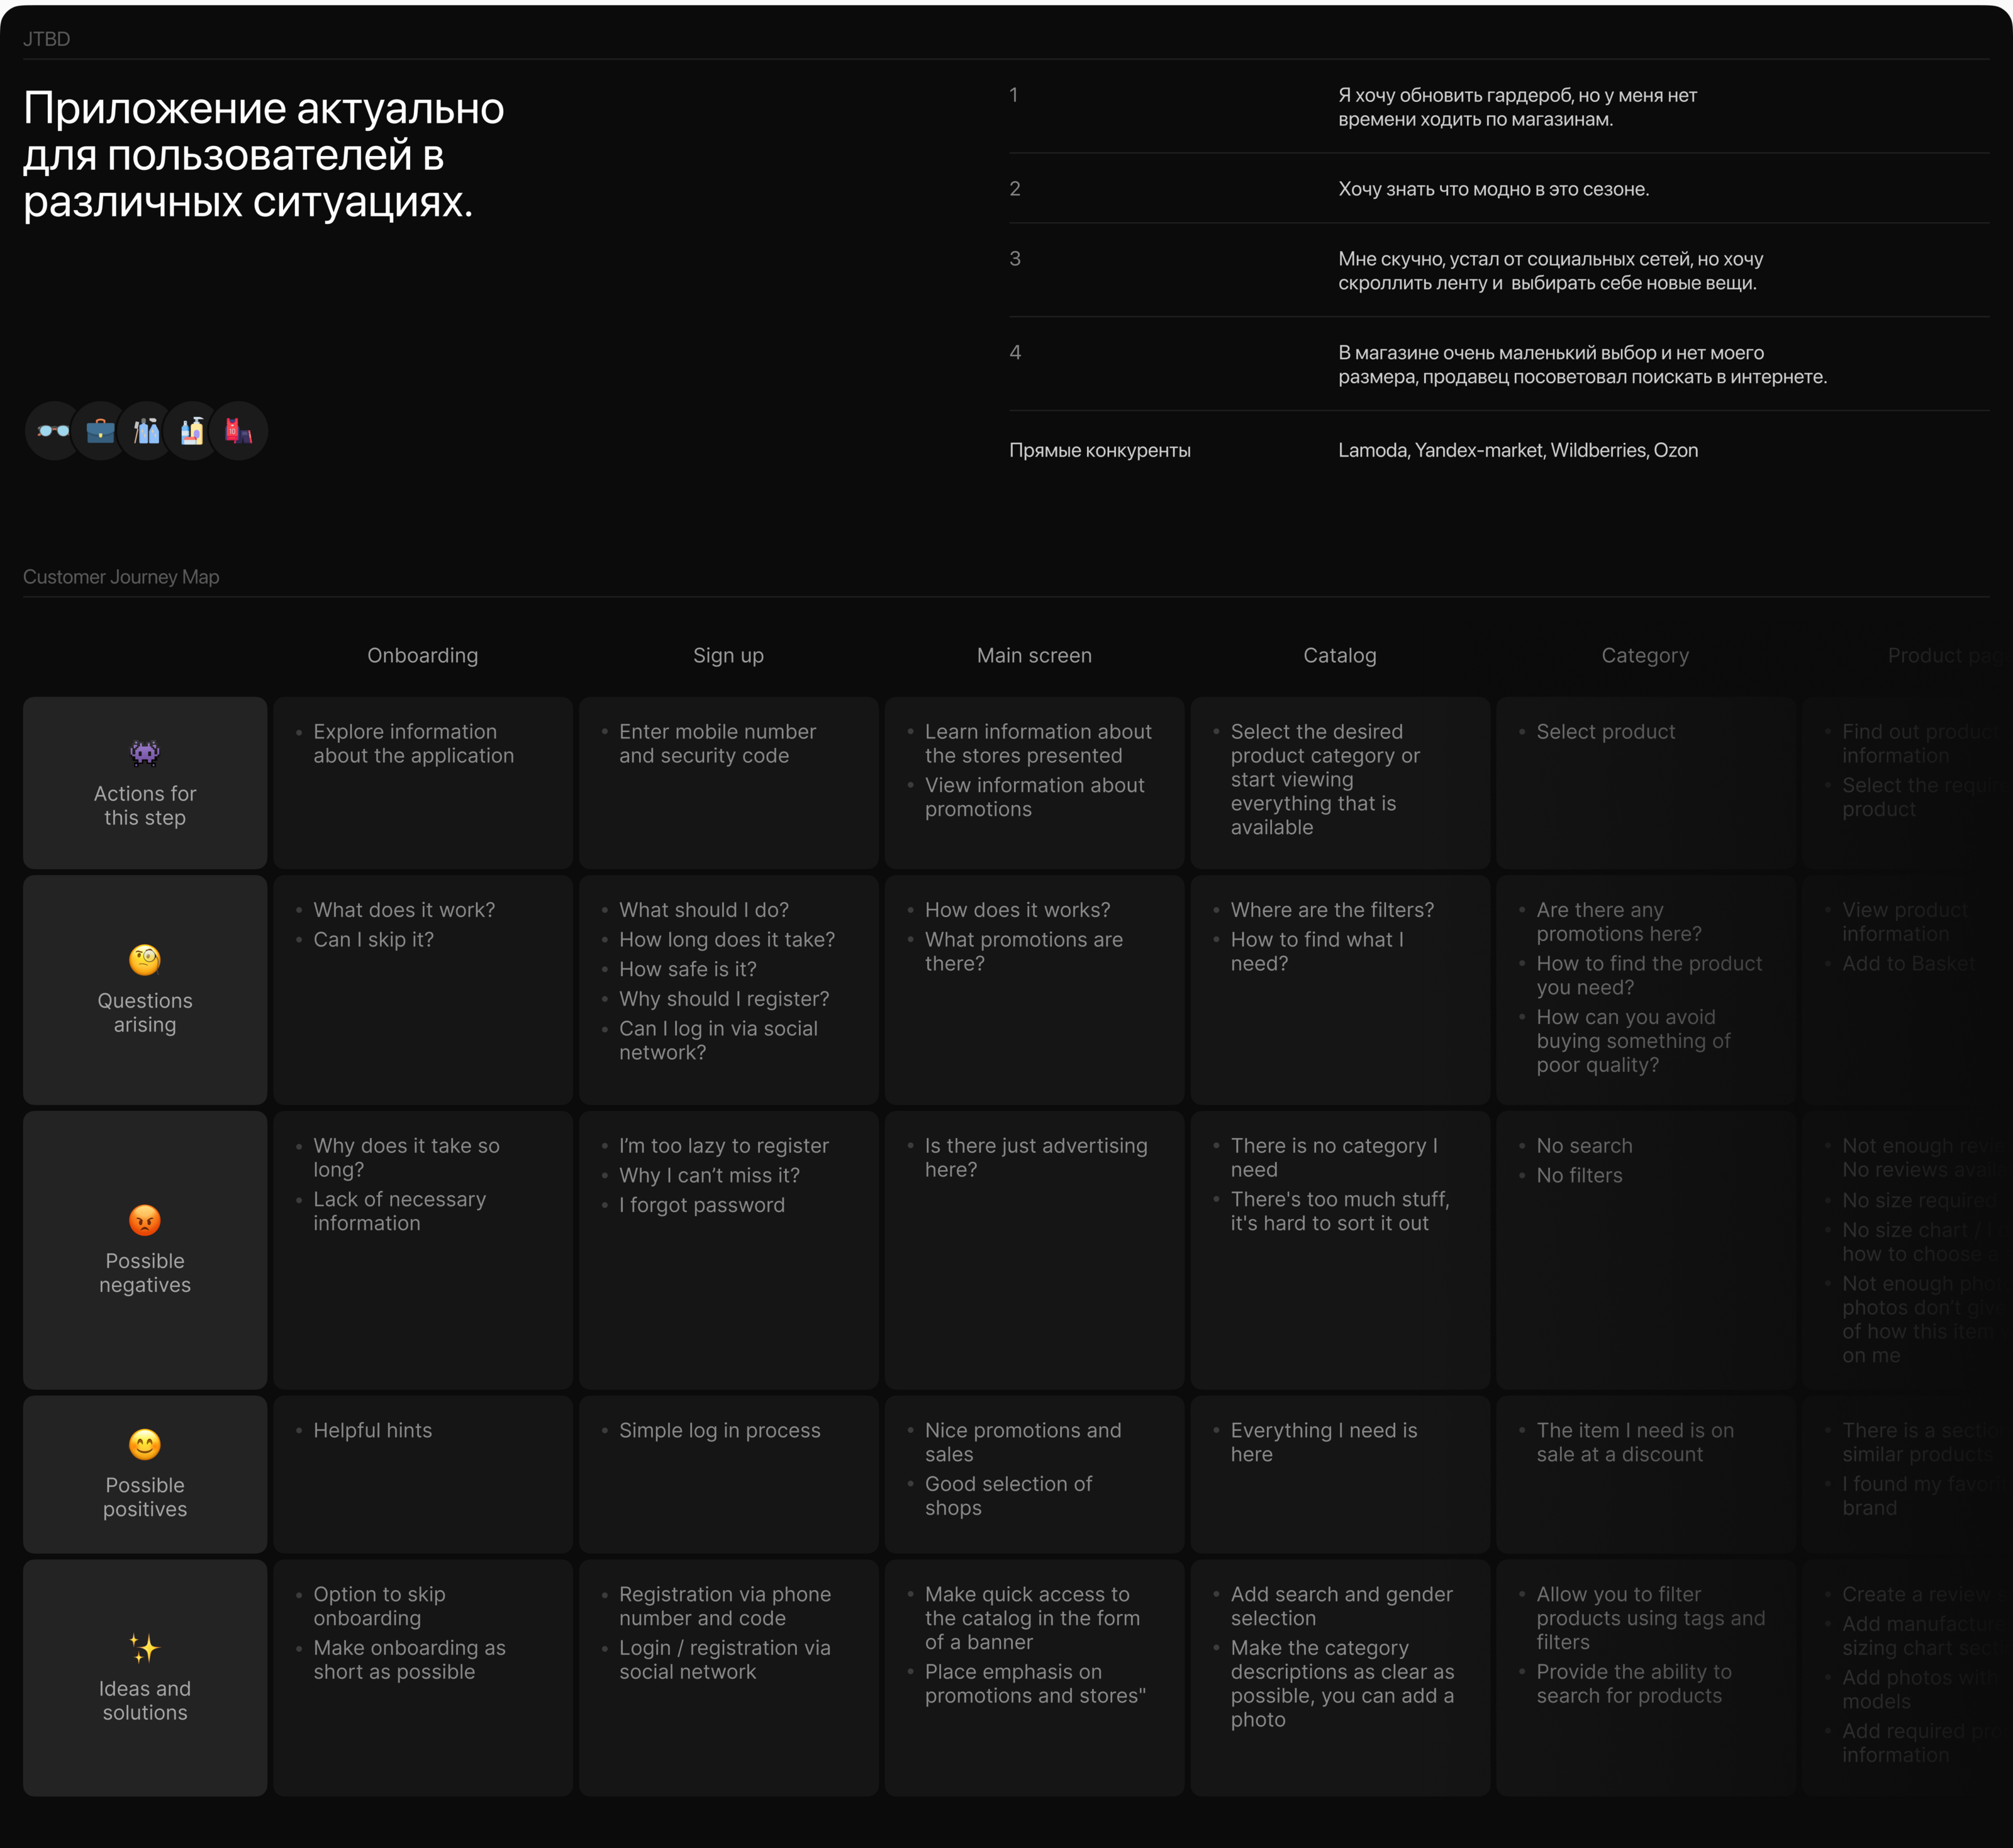This screenshot has width=2013, height=1848.
Task: Click the Customer Journey Map section label
Action: (x=121, y=577)
